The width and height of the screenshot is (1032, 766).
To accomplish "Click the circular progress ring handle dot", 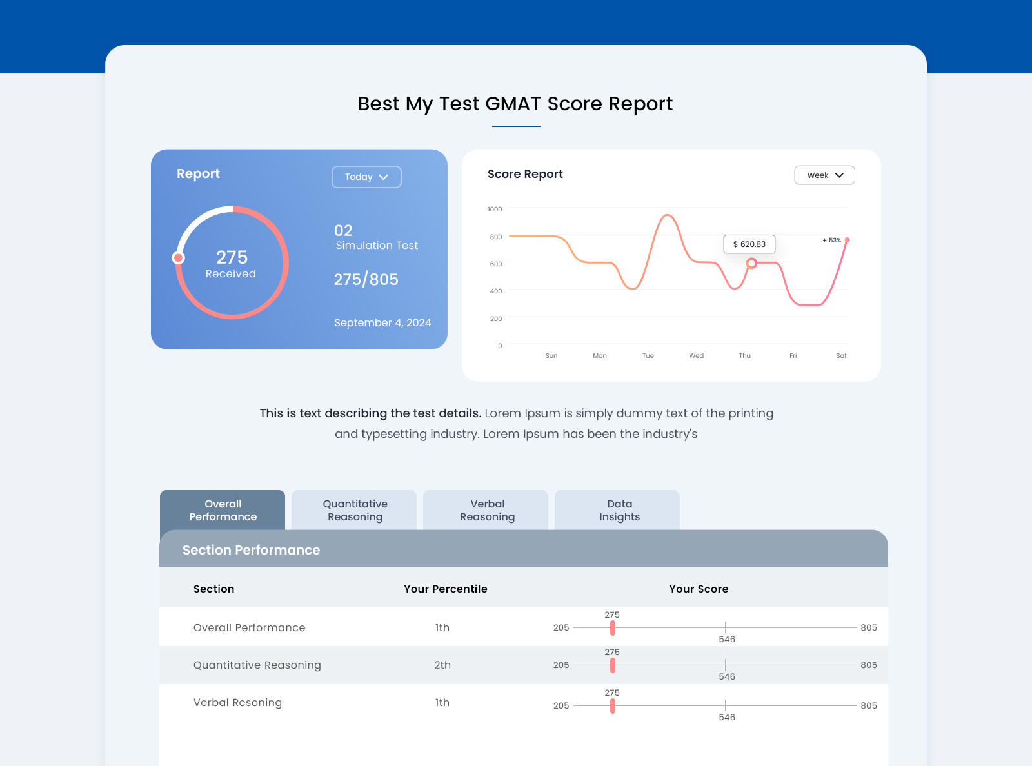I will click(179, 258).
